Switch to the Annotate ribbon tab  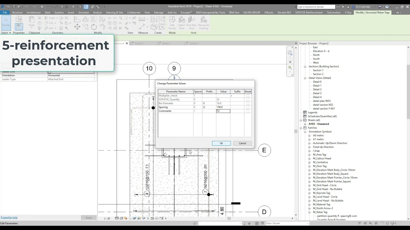[84, 12]
